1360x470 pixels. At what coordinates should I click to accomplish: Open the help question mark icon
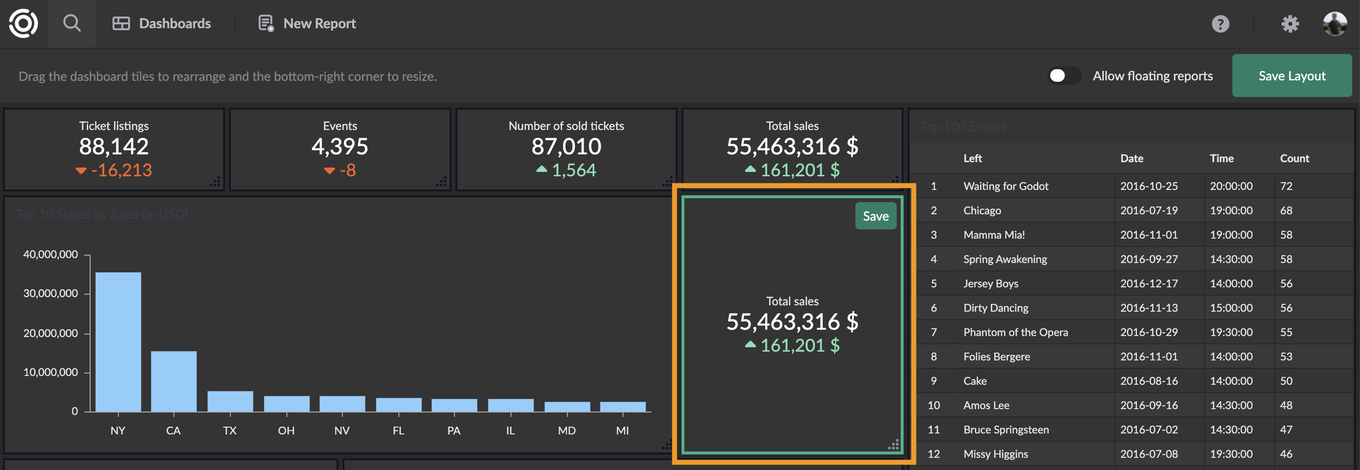[1220, 24]
